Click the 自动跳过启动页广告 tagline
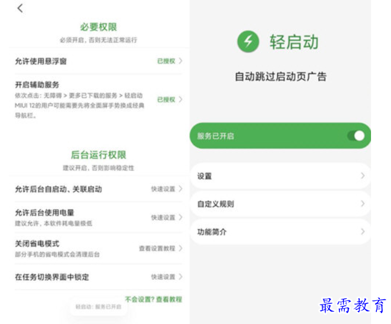Viewport: 391px width, 324px height. tap(280, 77)
